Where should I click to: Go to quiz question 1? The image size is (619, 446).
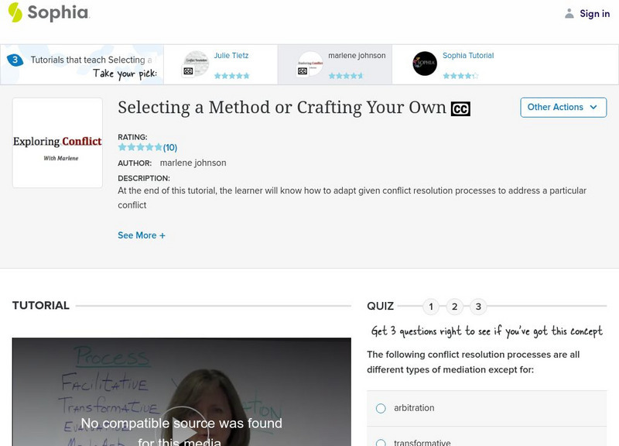[431, 307]
